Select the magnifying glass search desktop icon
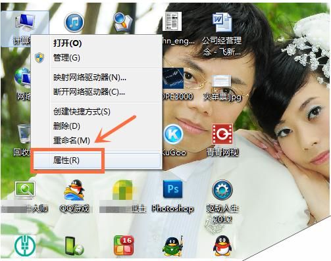The width and height of the screenshot is (331, 261). (123, 22)
